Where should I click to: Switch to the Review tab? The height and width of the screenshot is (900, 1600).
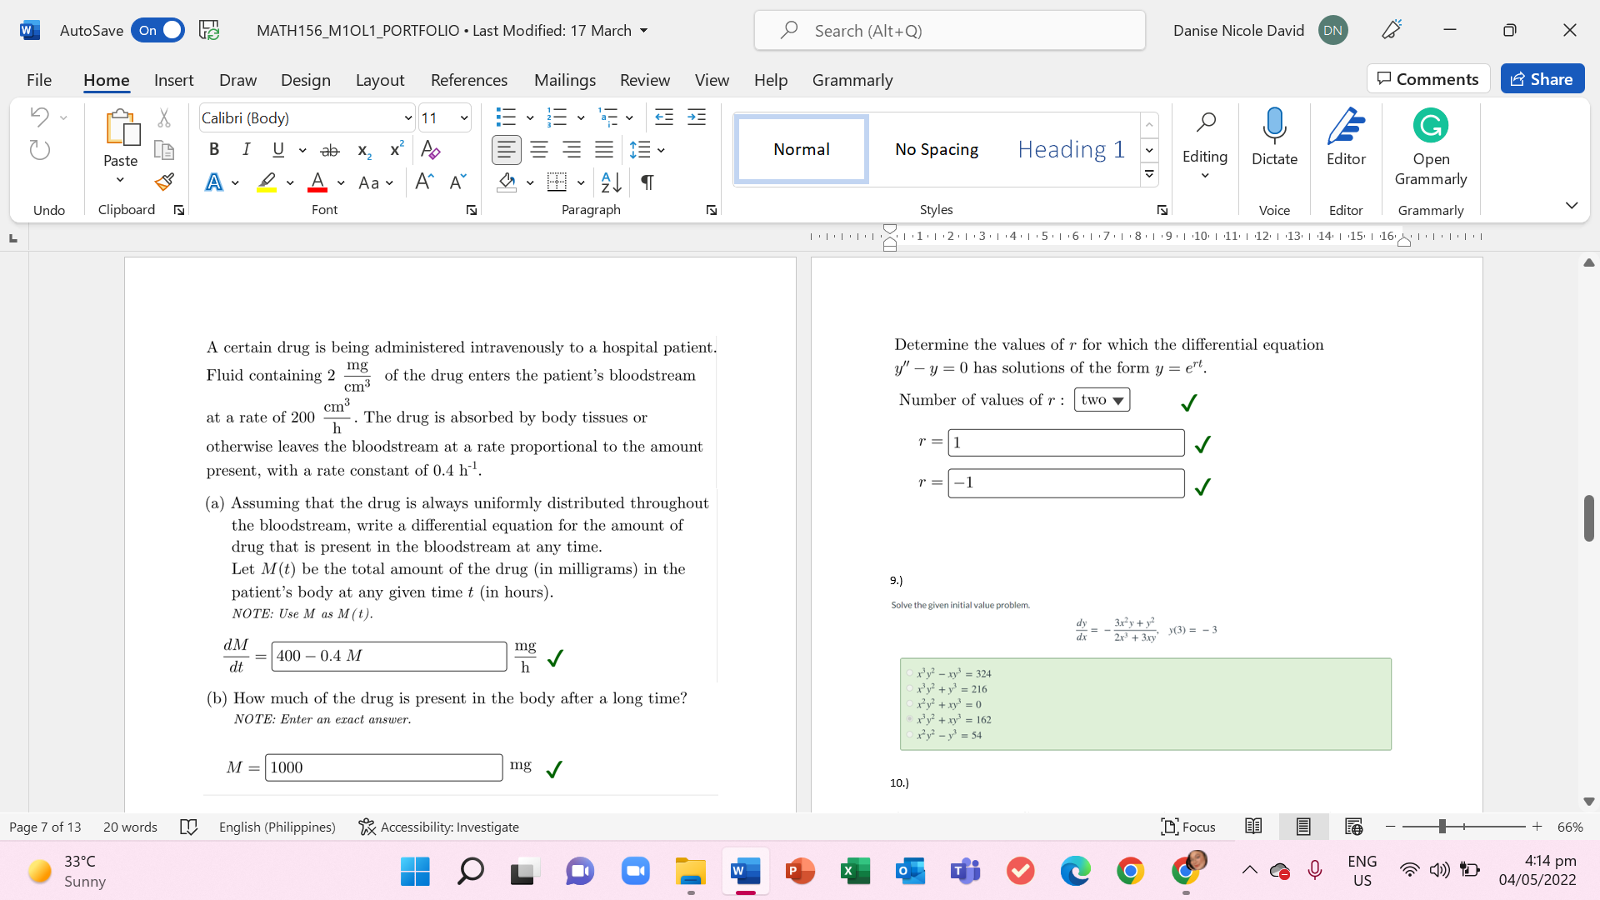[x=645, y=80]
